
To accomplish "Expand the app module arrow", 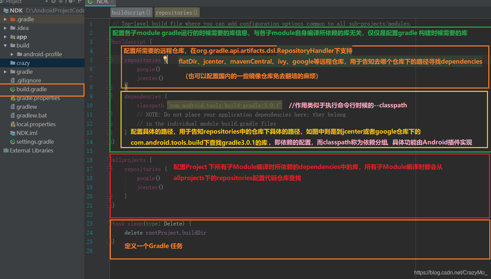I will 5,37.
